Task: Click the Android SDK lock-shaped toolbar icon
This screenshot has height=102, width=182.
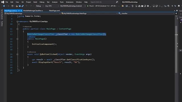Action: point(139,6)
